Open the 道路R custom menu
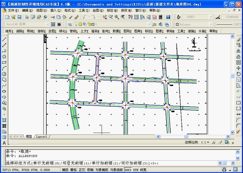 tap(20, 31)
